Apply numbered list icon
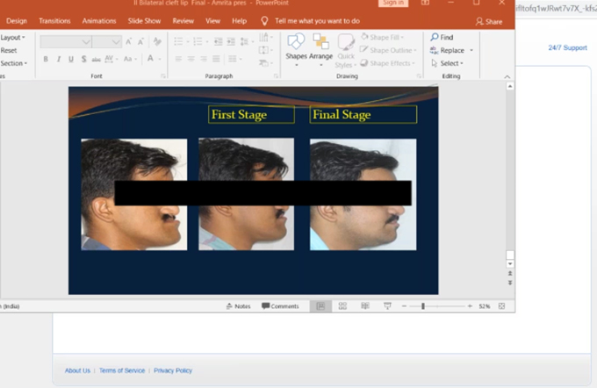 pyautogui.click(x=200, y=41)
